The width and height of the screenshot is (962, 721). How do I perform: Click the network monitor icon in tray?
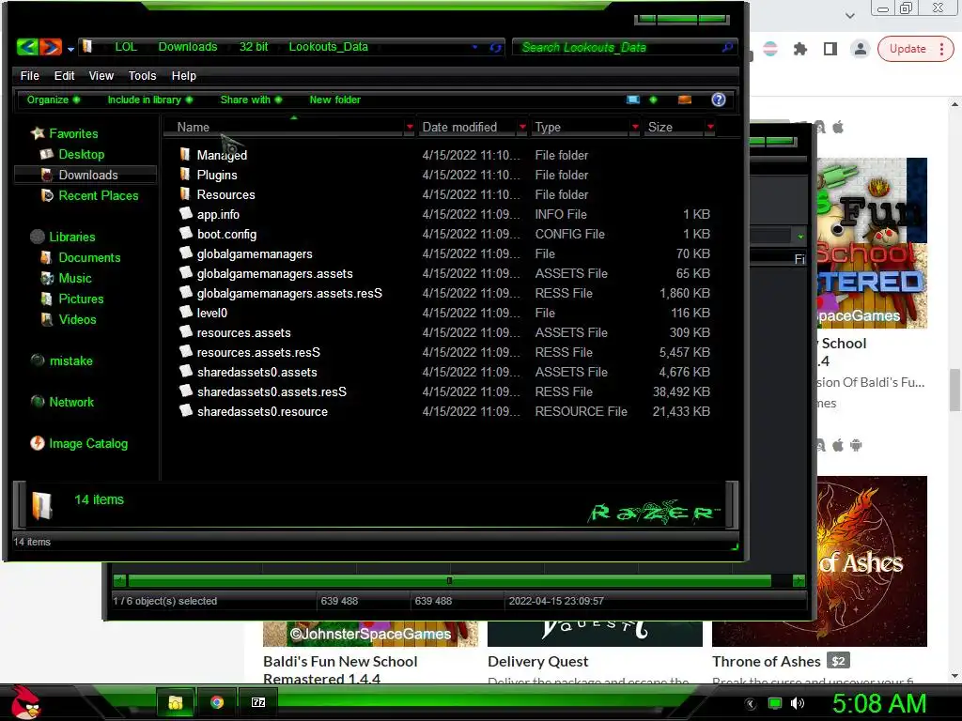[x=775, y=703]
